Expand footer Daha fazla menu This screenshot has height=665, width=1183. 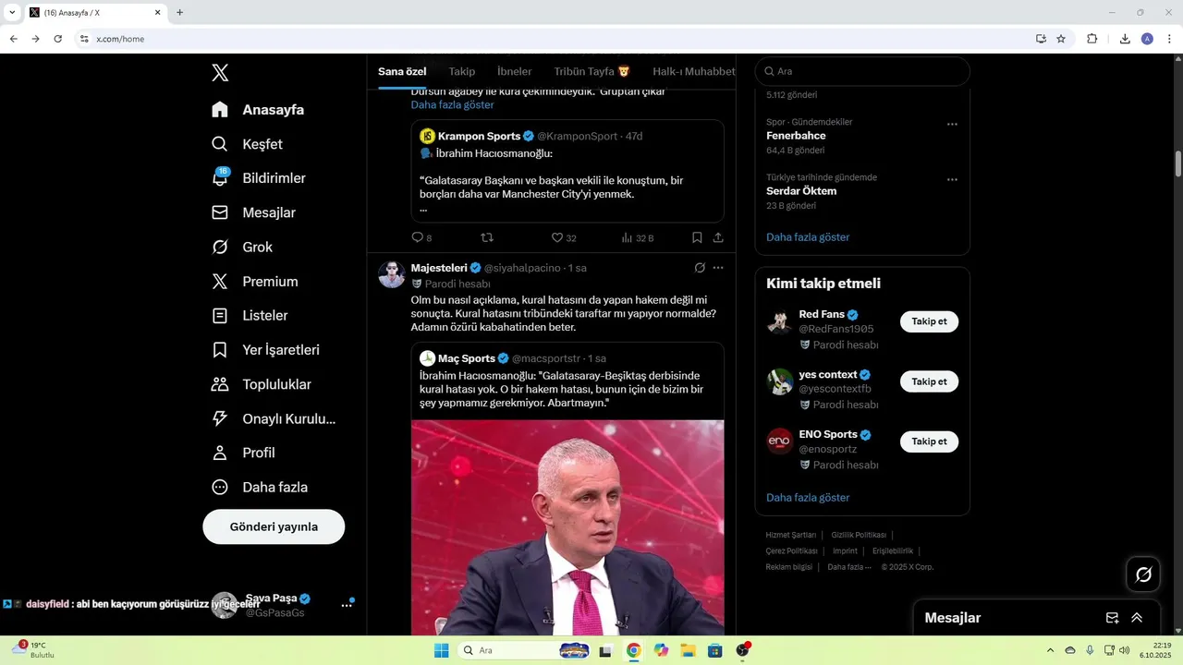[x=849, y=567]
